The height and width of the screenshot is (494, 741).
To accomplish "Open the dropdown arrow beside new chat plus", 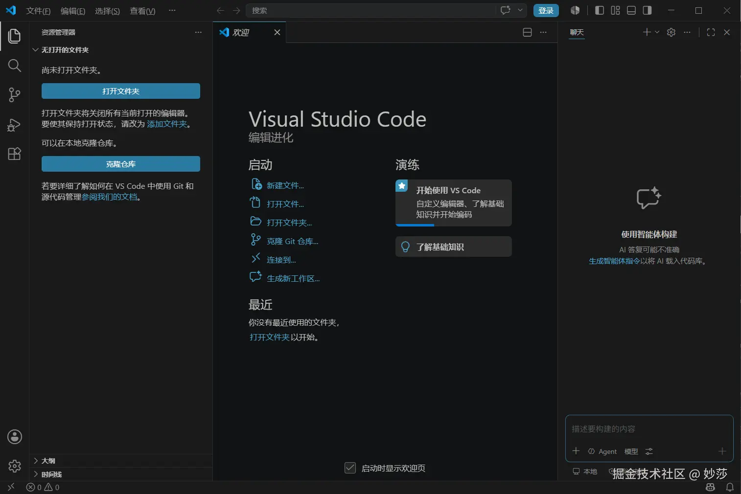I will (x=657, y=32).
